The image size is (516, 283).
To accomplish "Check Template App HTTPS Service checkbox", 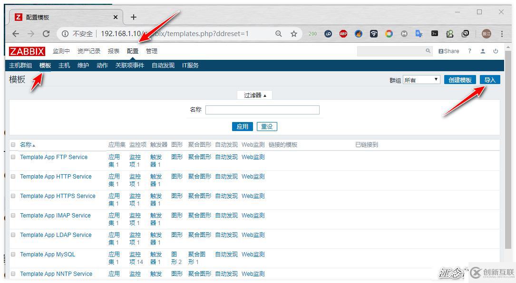I will click(x=13, y=196).
